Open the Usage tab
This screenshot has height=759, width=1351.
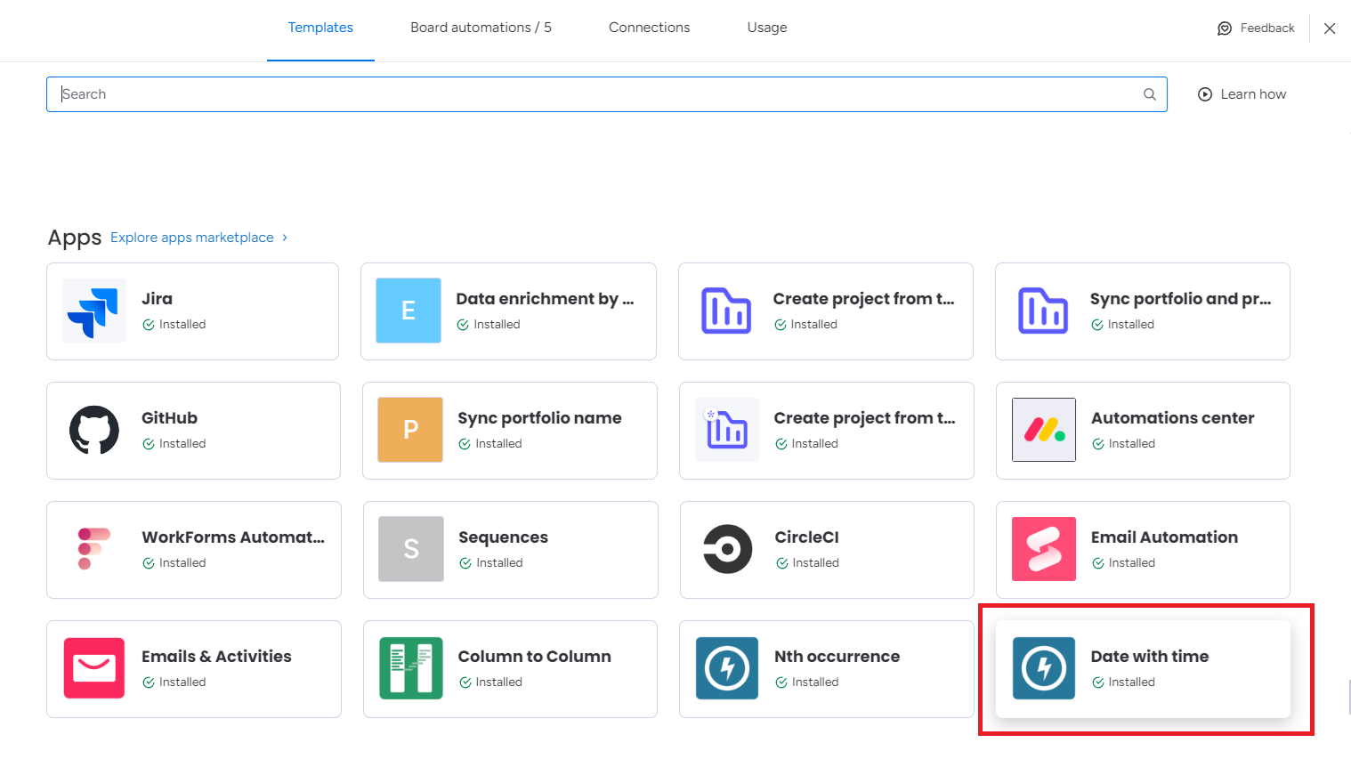point(767,28)
